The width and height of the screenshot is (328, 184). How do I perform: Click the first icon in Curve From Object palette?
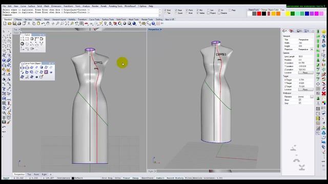coord(23,67)
